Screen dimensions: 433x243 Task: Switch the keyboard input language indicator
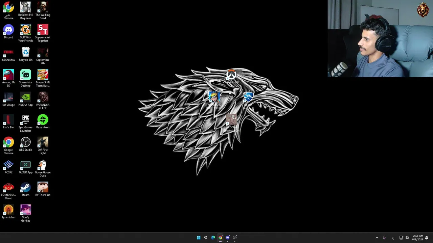coord(393,238)
